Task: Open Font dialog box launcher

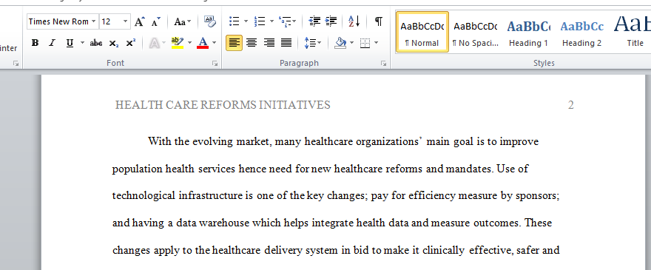Action: coord(215,63)
